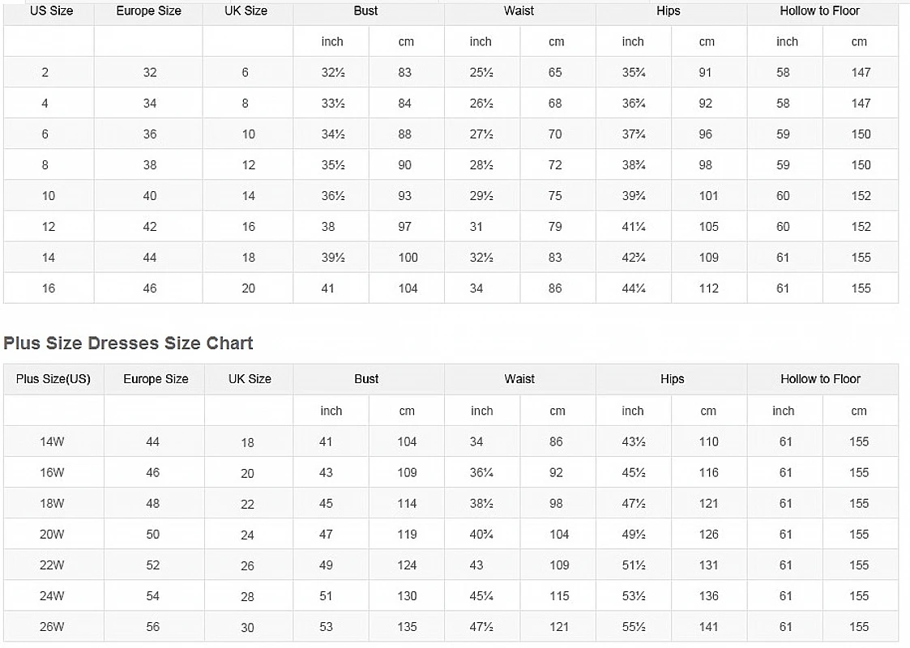
Task: Click the Waist header in the top table
Action: click(519, 11)
